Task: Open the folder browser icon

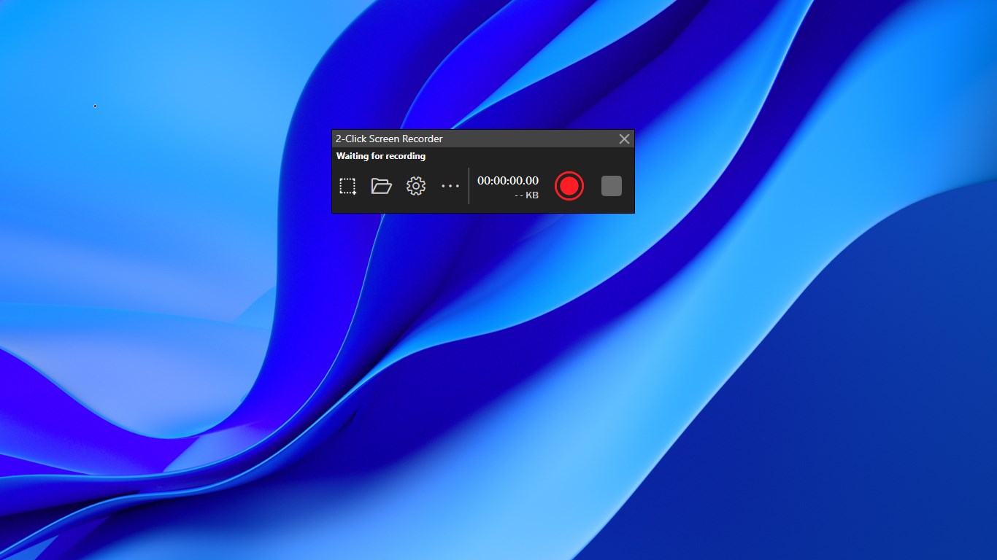Action: [x=382, y=186]
